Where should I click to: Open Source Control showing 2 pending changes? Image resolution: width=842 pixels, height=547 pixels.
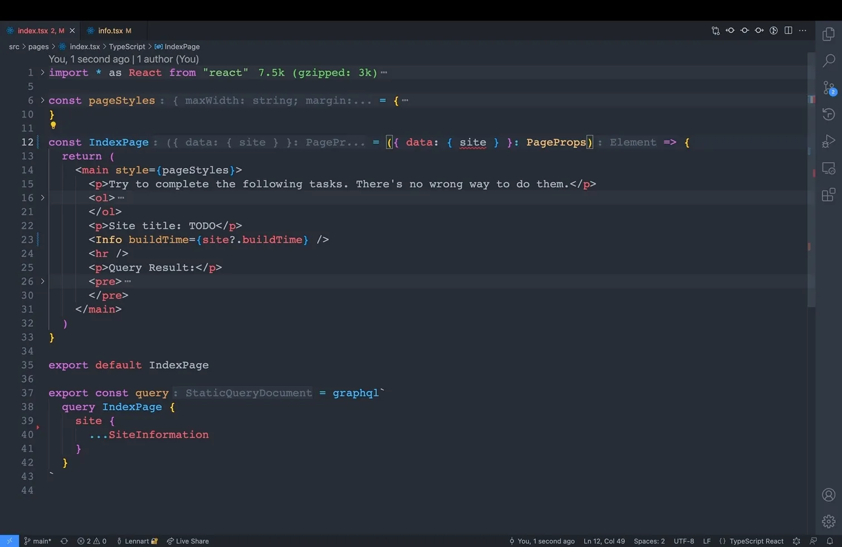(x=829, y=87)
